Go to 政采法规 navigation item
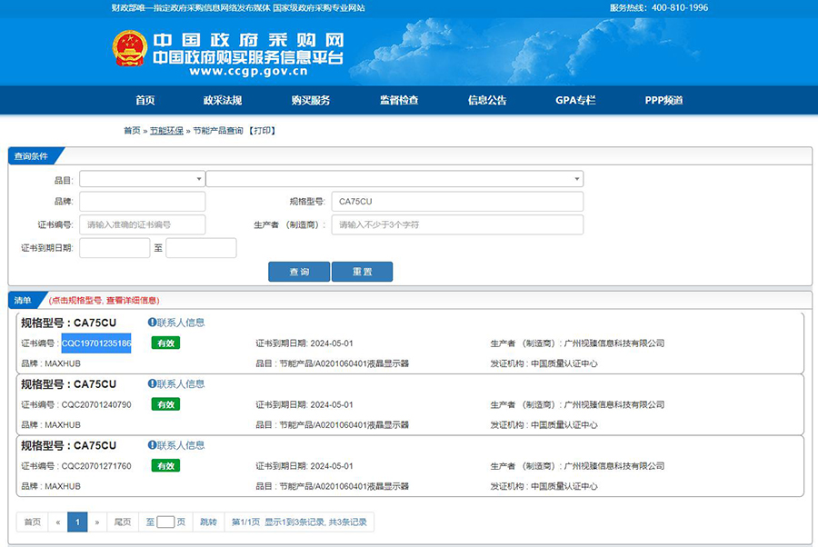The image size is (818, 547). (x=223, y=101)
